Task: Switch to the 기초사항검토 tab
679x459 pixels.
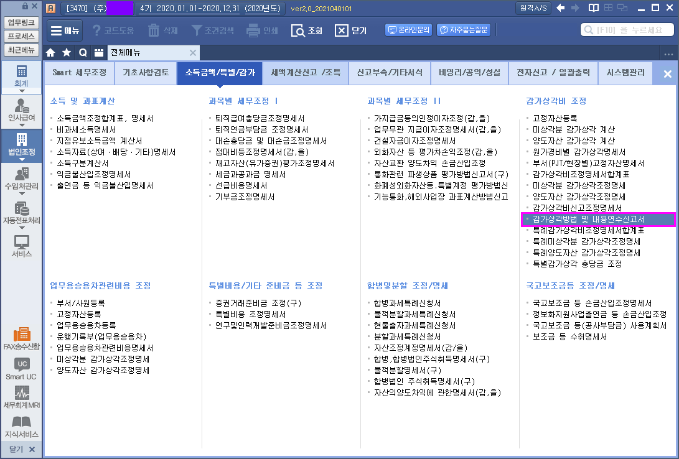Action: tap(146, 73)
